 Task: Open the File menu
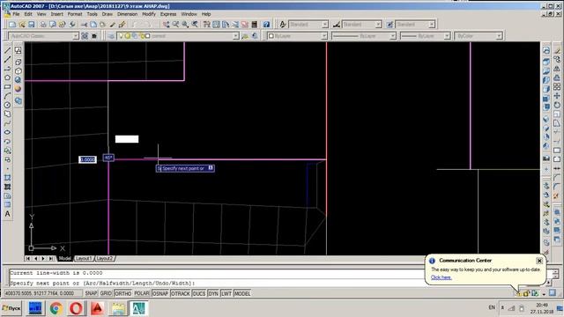coord(16,14)
